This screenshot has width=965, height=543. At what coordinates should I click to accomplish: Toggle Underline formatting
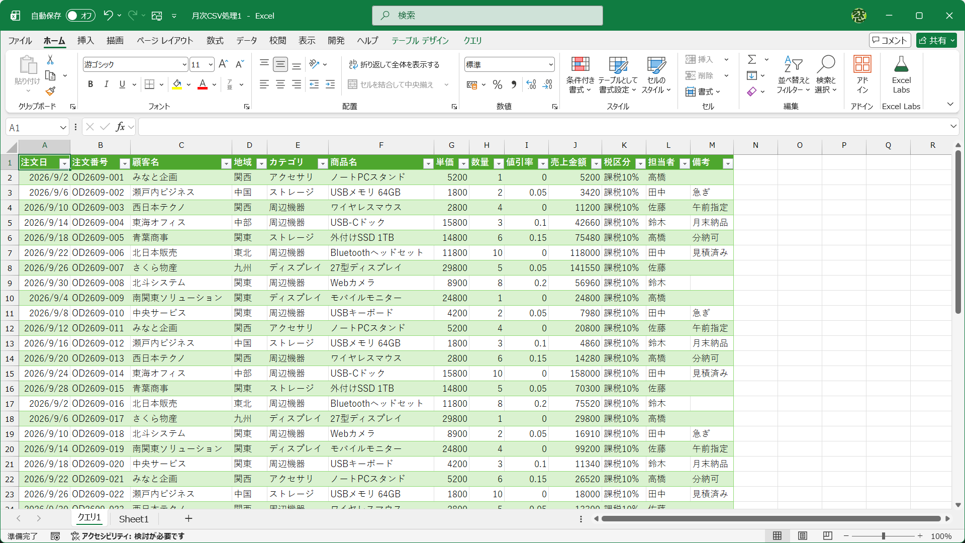point(122,84)
